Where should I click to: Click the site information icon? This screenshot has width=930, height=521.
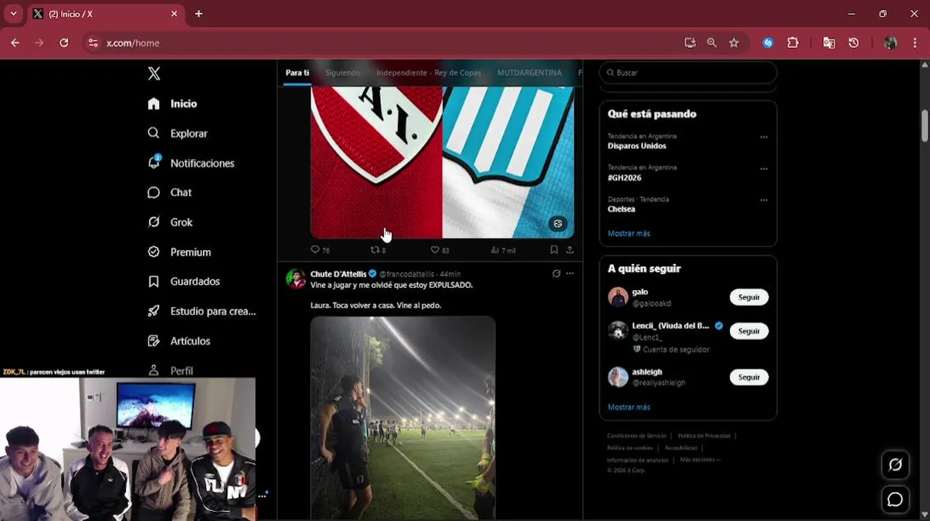93,43
